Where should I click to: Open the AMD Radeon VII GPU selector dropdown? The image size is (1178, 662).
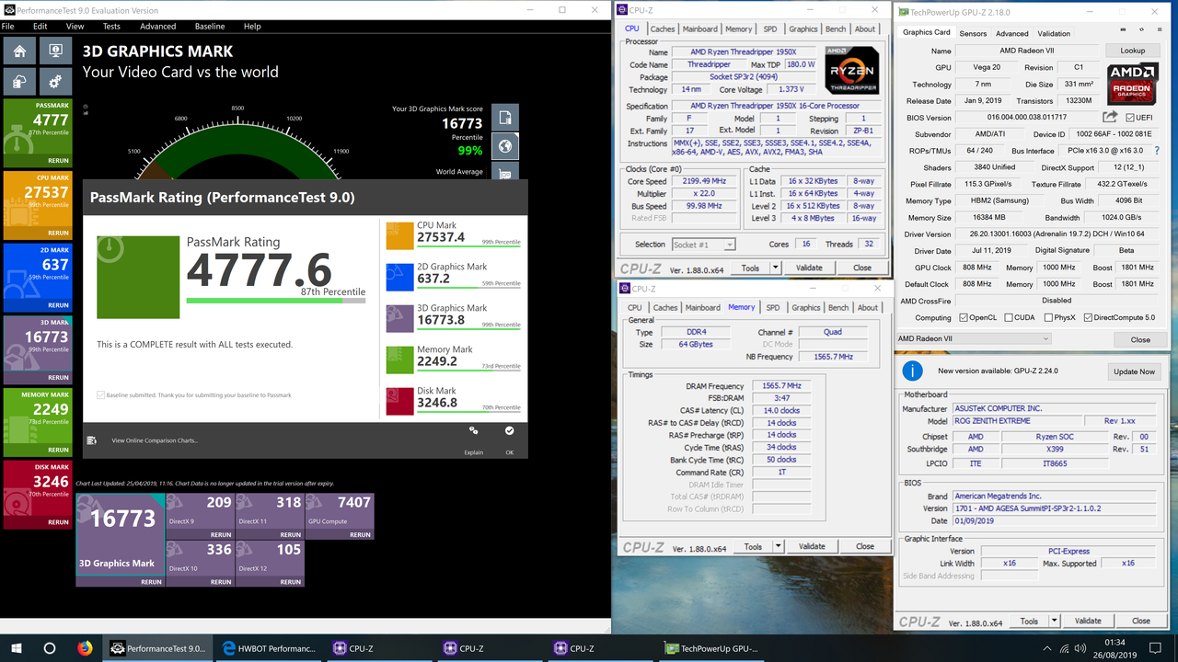pyautogui.click(x=974, y=339)
